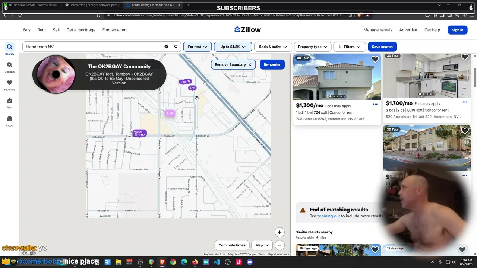Open the 520 Arrowhead Trl kitchen photo
477x268 pixels.
pos(427,76)
